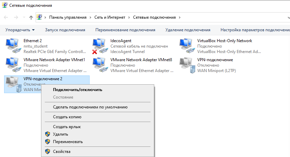Click the VPN-подключение name label
The width and height of the screenshot is (290, 157).
click(x=215, y=60)
